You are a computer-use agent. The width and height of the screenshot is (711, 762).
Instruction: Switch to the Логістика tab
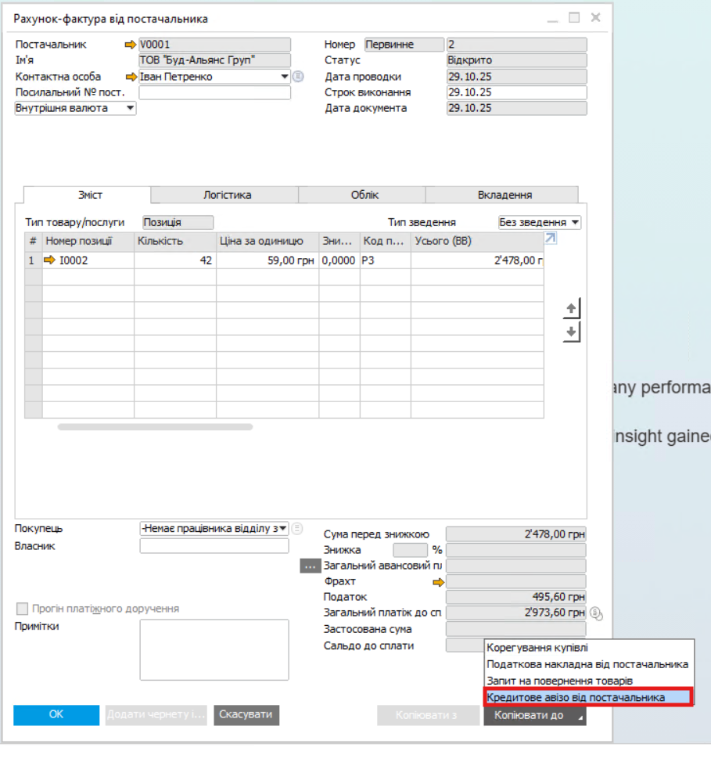coord(227,196)
